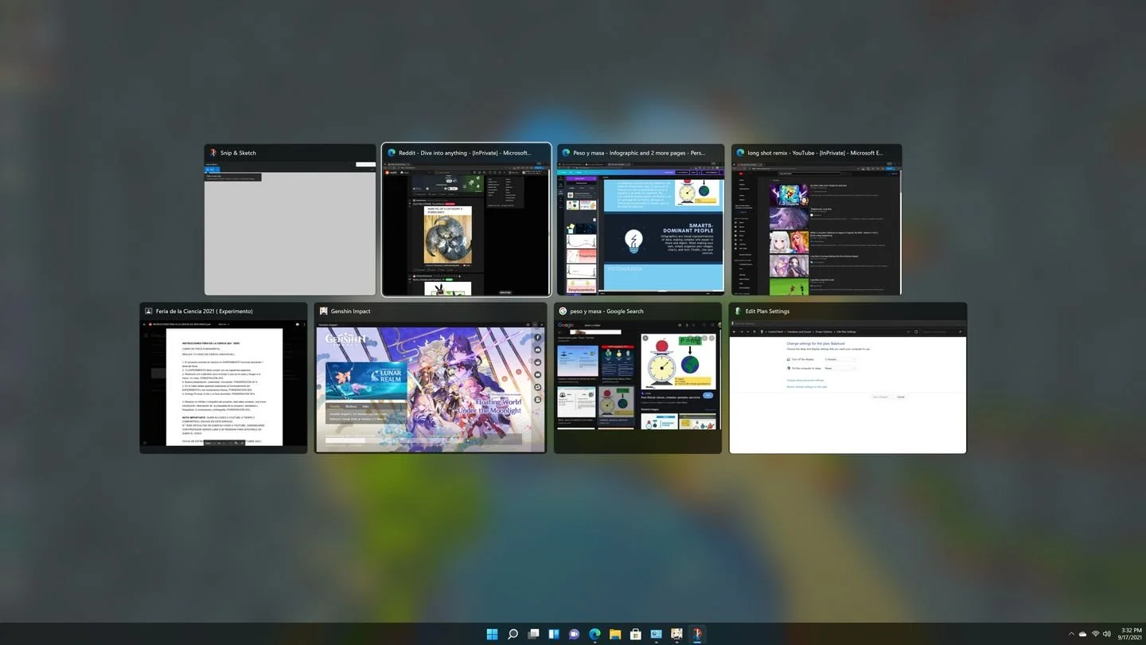Screen dimensions: 1146x645
Task: Switch to Snip & Sketch window
Action: coord(290,220)
